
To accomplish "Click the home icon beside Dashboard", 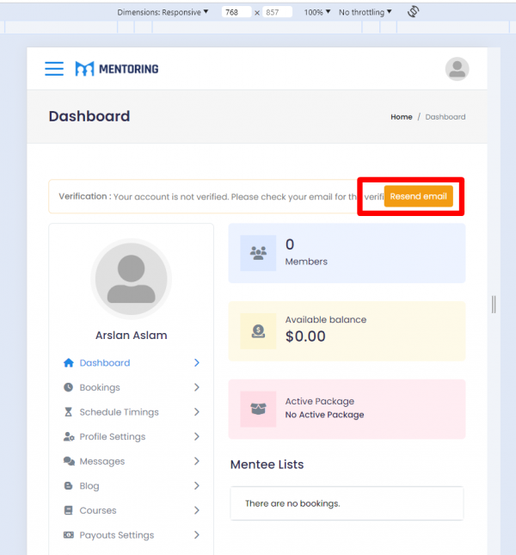I will coord(69,363).
